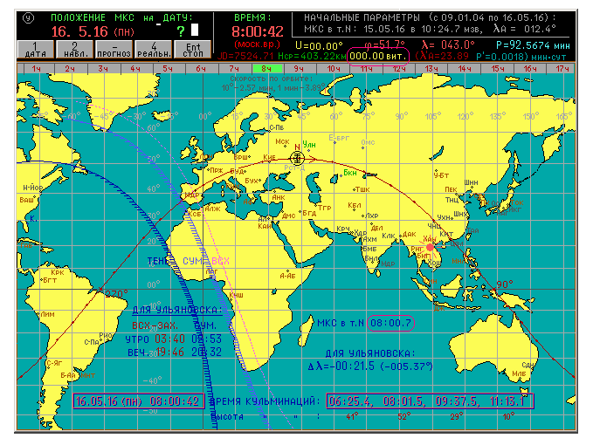This screenshot has height=445, width=593.
Task: Click the date input cursor after '?'
Action: tap(195, 30)
